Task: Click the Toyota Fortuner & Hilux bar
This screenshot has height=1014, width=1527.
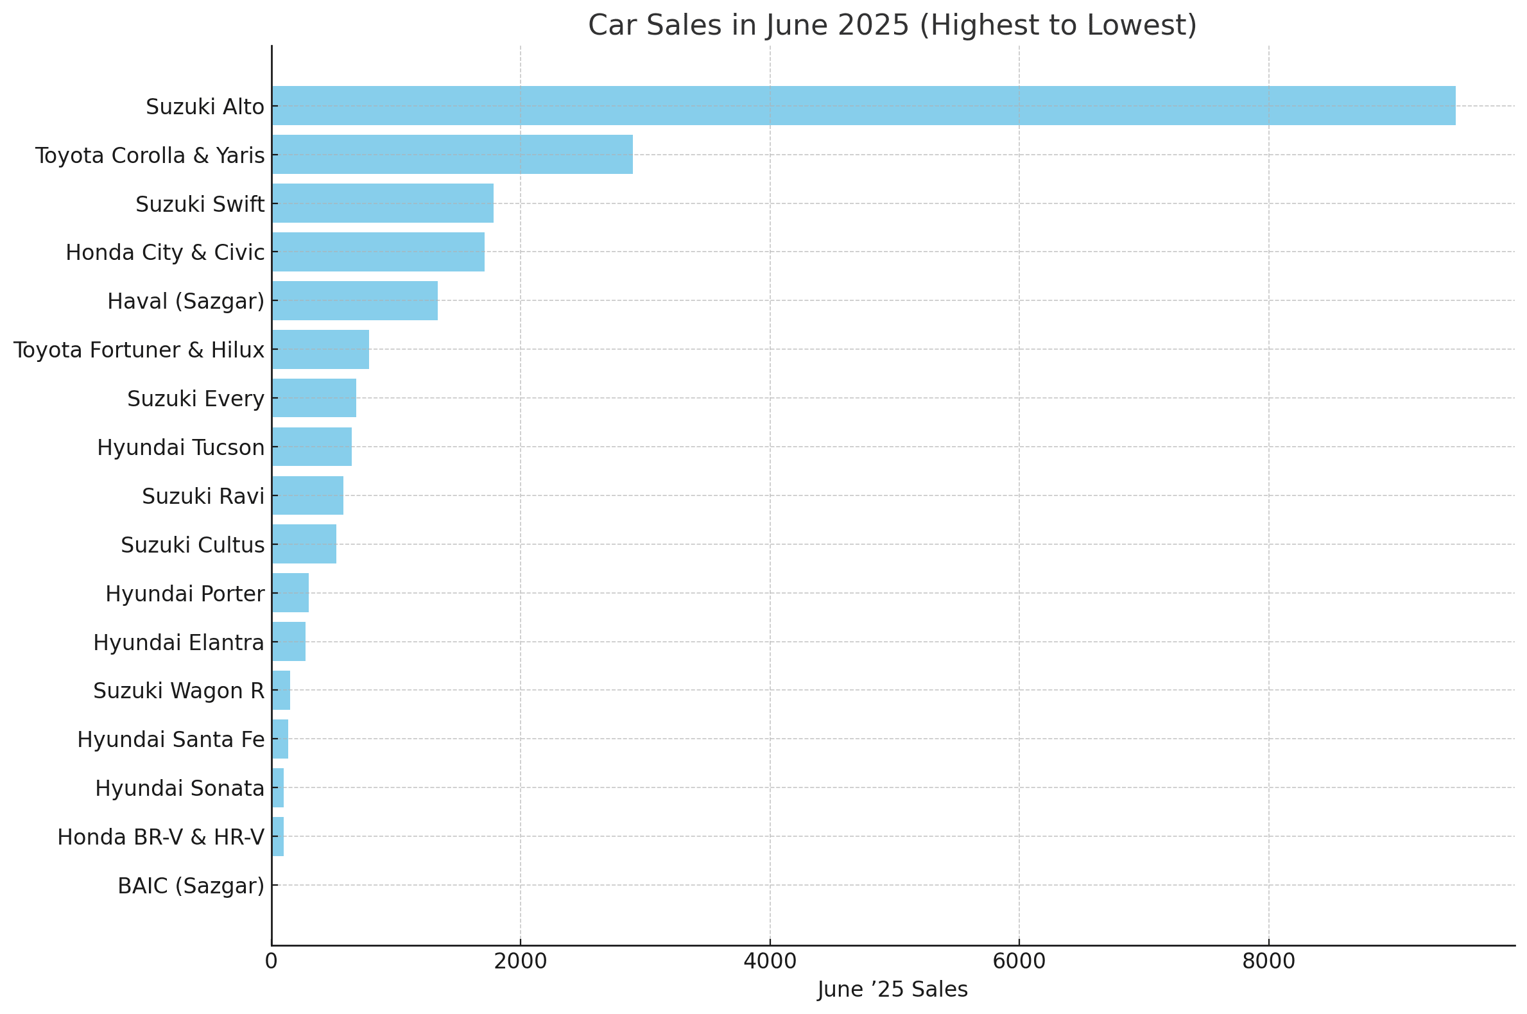Action: 320,349
